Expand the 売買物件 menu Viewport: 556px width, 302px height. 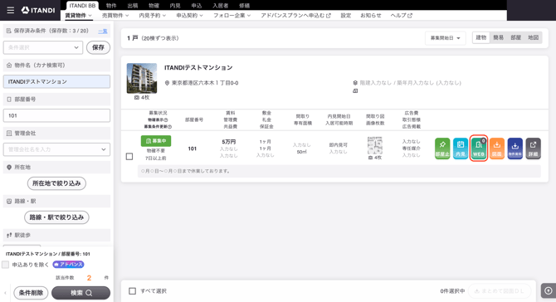(x=115, y=16)
